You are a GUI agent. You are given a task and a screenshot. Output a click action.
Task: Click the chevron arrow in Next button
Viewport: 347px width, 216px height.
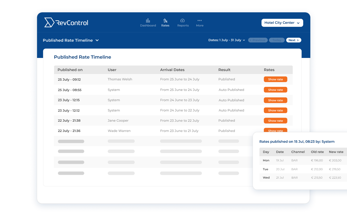tap(298, 40)
